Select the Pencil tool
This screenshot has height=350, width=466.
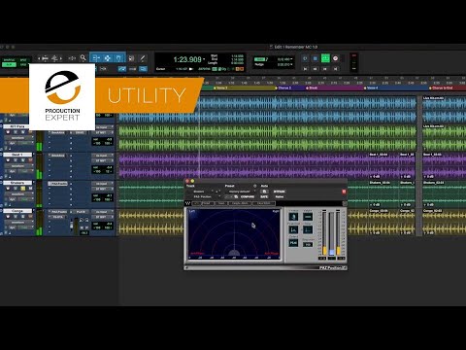(142, 58)
